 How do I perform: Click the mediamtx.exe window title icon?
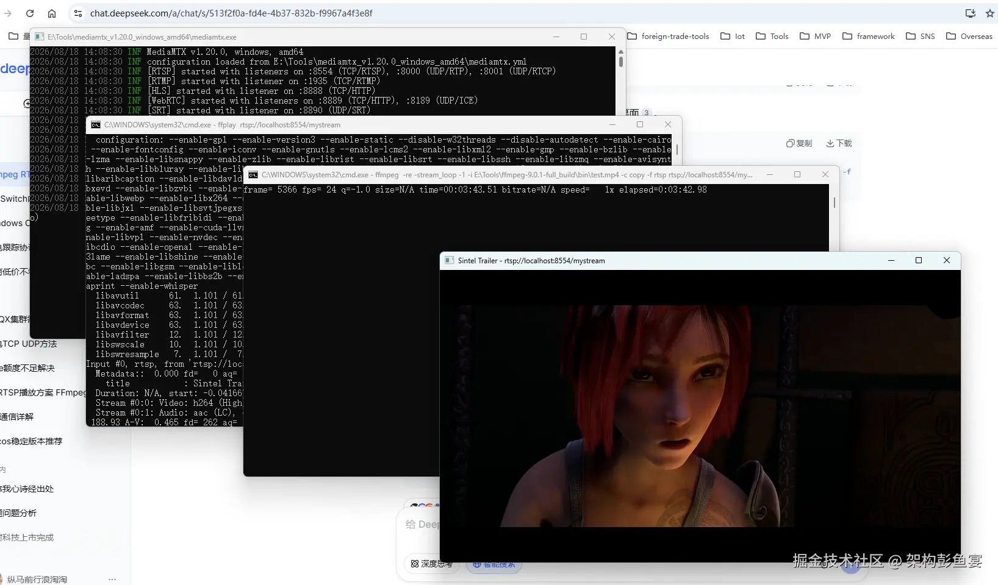[40, 37]
